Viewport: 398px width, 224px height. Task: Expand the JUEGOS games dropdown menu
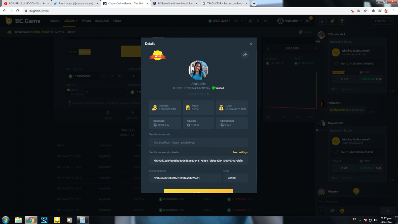(x=70, y=21)
